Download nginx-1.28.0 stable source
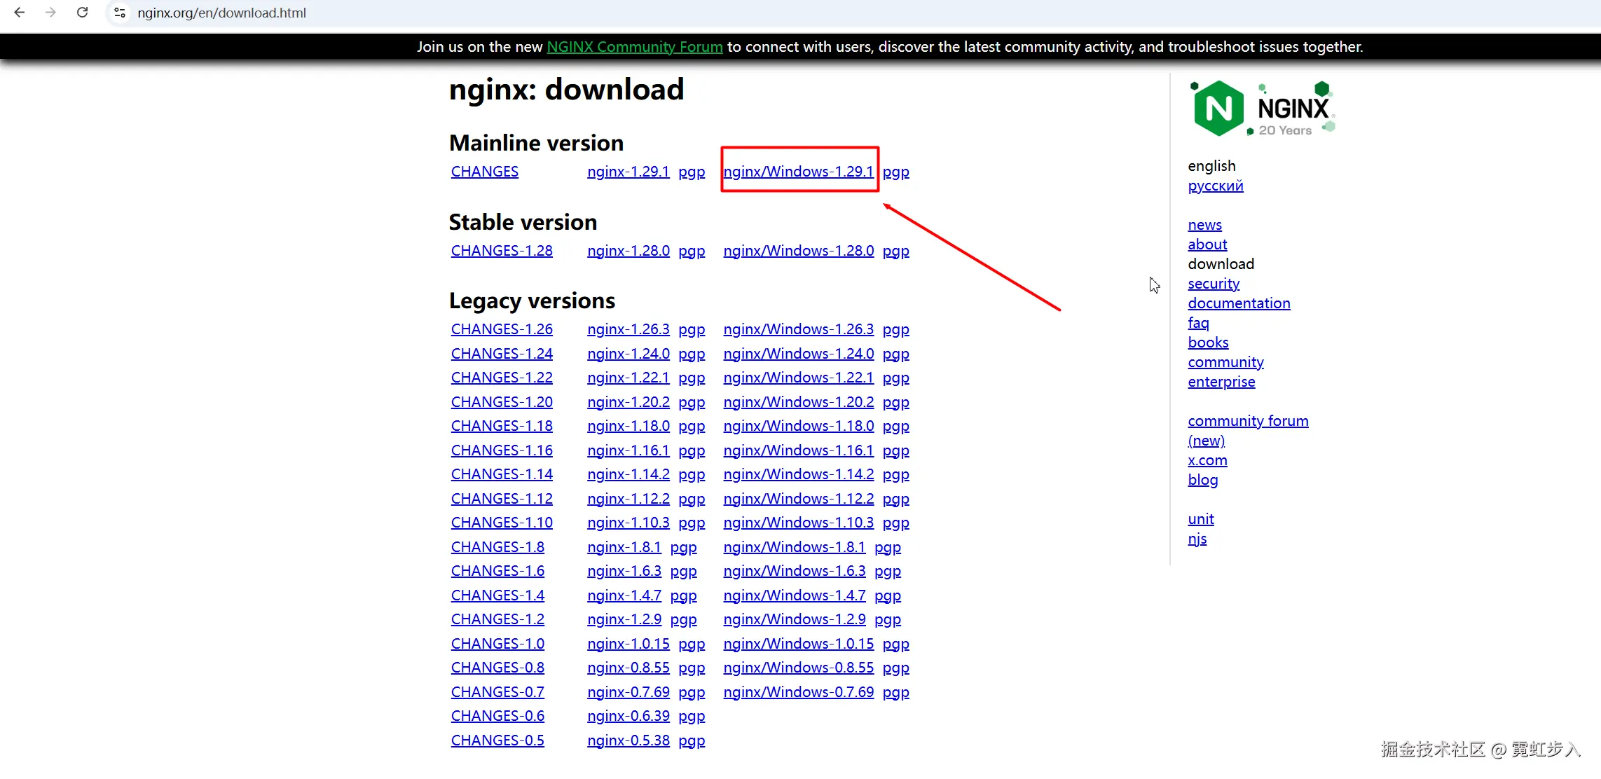Viewport: 1601px width, 779px height. tap(628, 251)
